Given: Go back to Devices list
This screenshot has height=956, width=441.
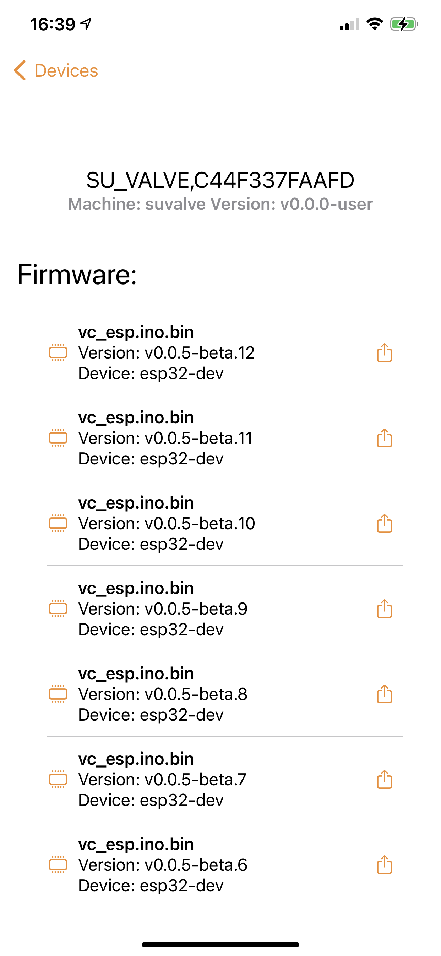Looking at the screenshot, I should [56, 70].
